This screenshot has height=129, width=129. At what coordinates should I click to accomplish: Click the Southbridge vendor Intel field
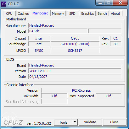click(39, 44)
